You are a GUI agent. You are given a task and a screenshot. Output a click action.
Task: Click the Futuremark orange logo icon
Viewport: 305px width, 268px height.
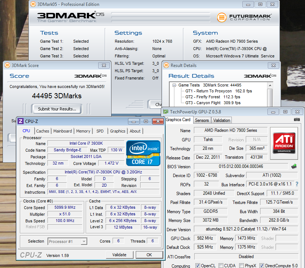tap(221, 17)
